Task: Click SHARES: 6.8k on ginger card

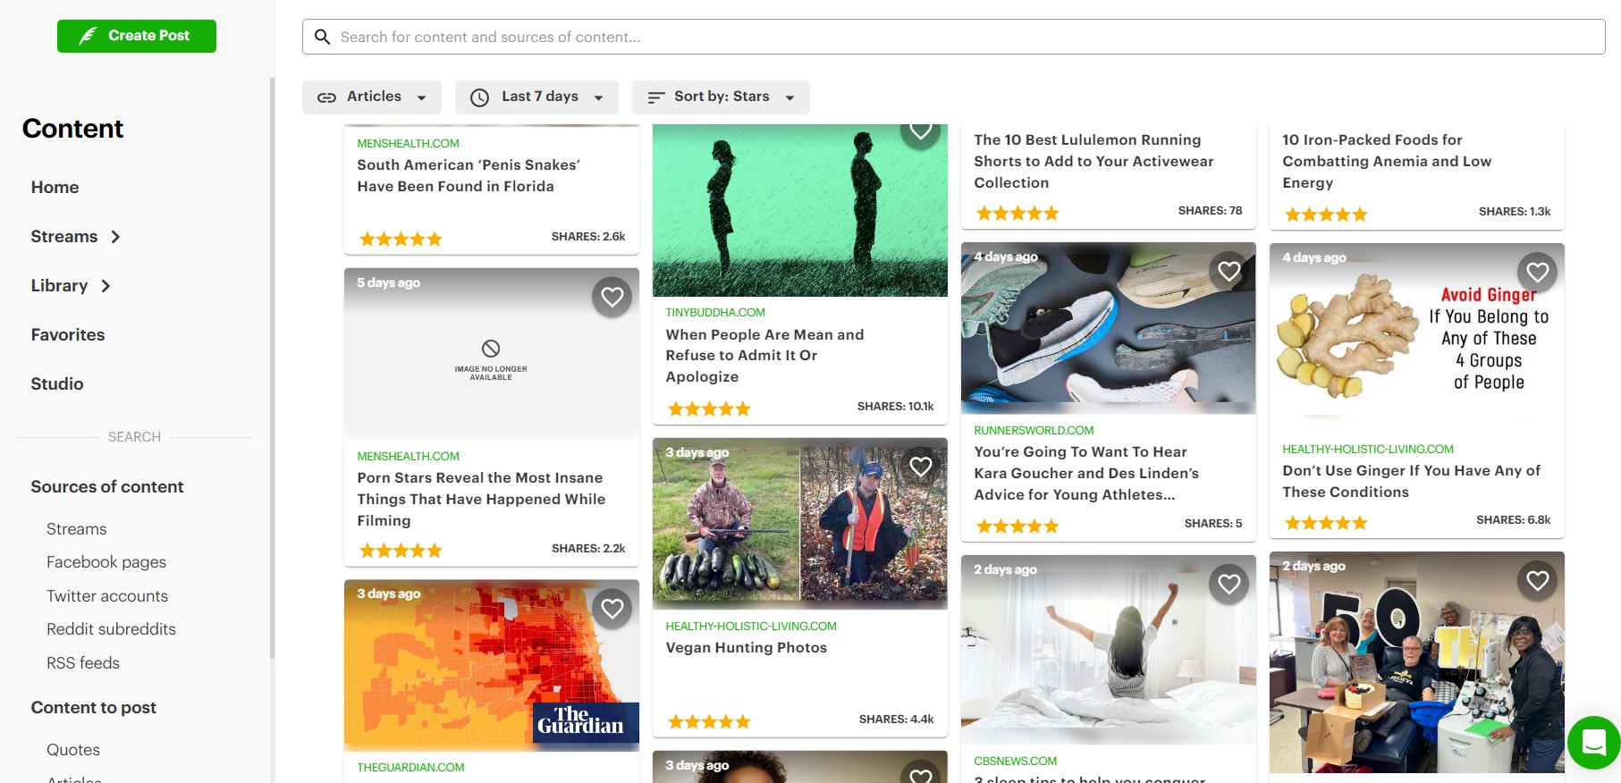Action: [1513, 520]
